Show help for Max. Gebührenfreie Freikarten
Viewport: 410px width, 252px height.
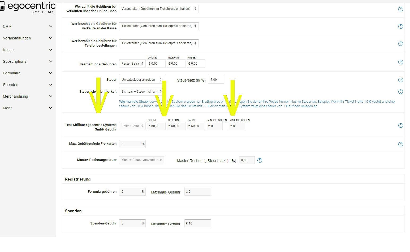coord(401,144)
